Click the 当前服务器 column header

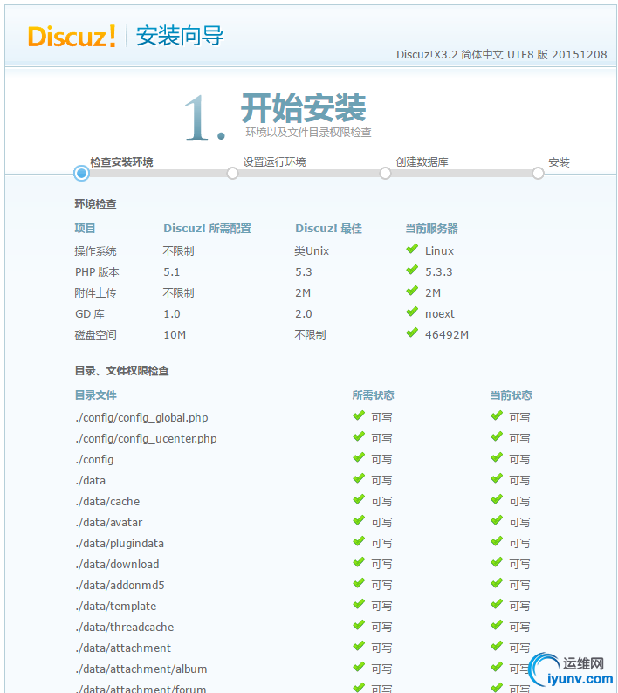(x=431, y=229)
